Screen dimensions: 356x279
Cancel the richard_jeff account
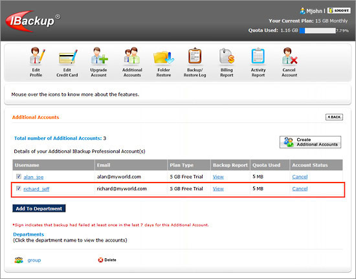click(300, 188)
